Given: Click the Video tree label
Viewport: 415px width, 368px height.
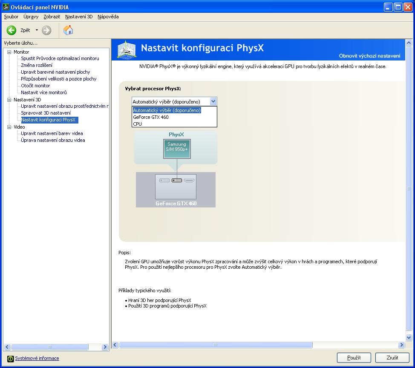Looking at the screenshot, I should click(19, 127).
